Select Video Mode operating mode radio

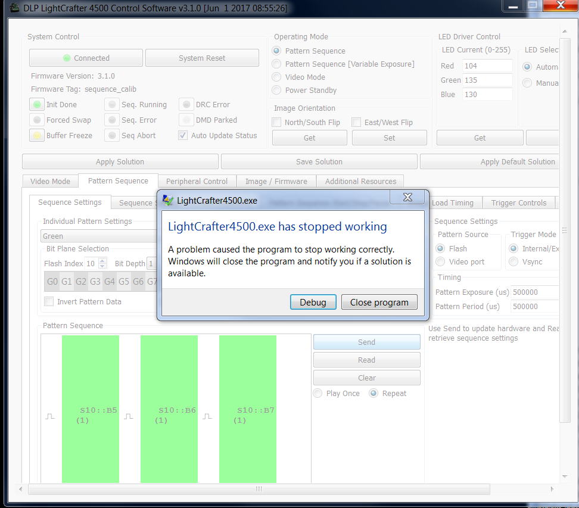276,77
